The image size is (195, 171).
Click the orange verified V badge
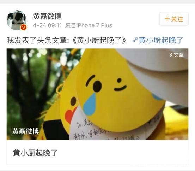(24, 28)
